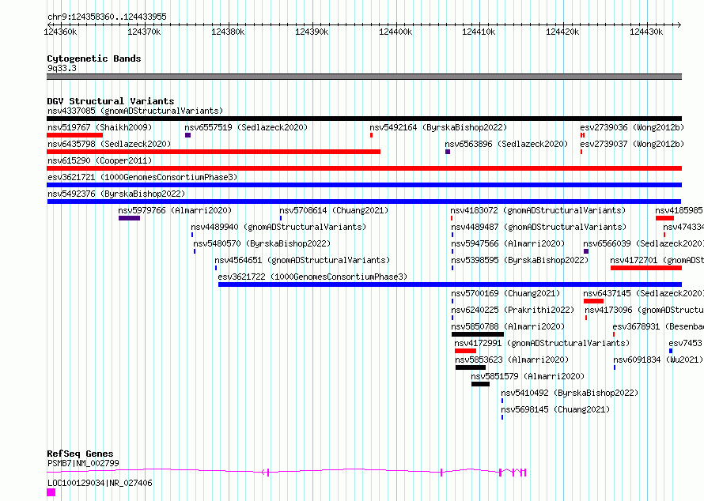Click the red bar under nsv4172991
This screenshot has height=501, width=704.
pyautogui.click(x=465, y=351)
